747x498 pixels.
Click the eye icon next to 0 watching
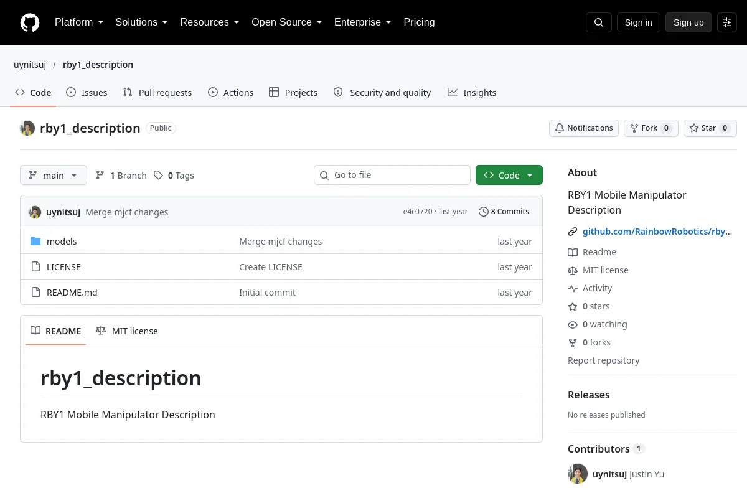[x=573, y=324]
